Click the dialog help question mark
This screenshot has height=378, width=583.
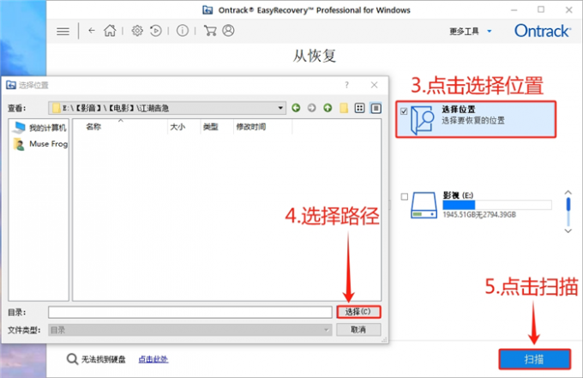tap(346, 85)
